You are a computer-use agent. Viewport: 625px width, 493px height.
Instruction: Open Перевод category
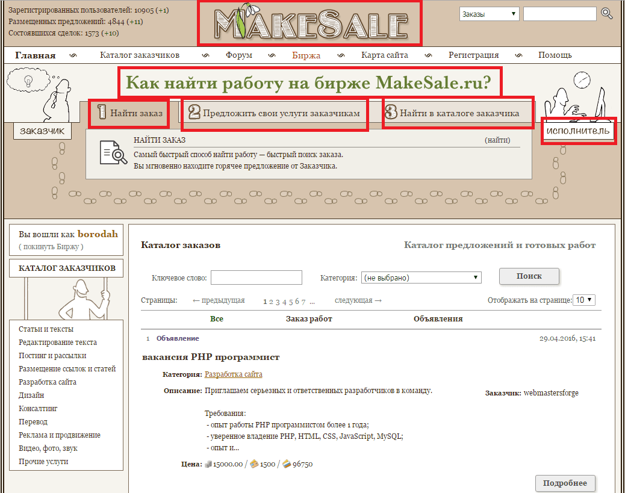pyautogui.click(x=33, y=421)
